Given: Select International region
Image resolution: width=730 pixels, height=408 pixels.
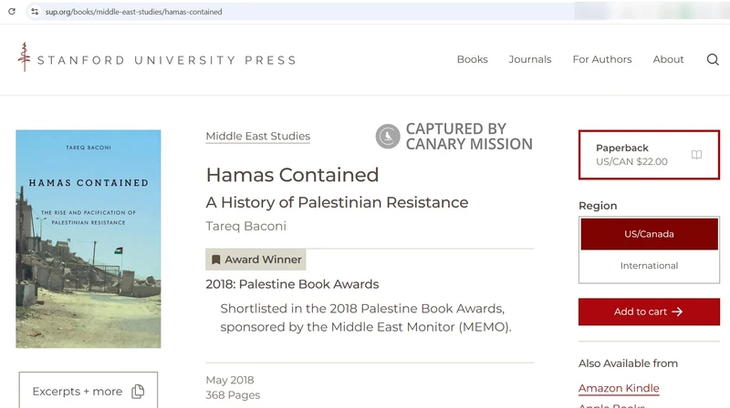Looking at the screenshot, I should tap(649, 266).
